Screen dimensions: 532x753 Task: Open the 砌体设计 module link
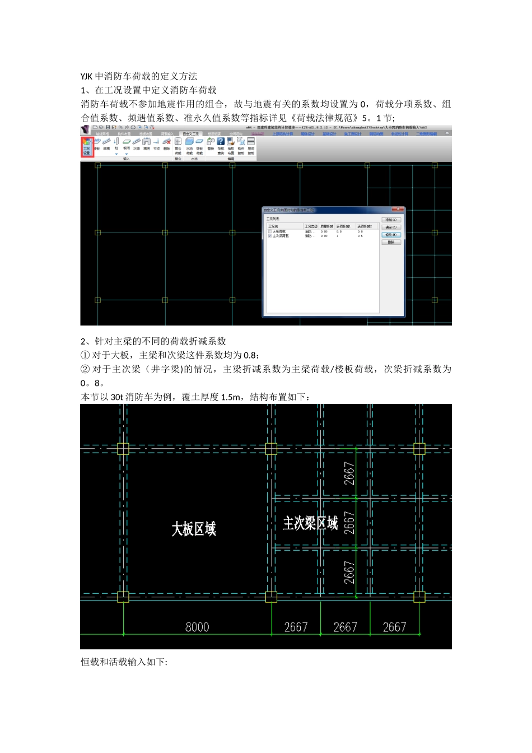click(x=307, y=134)
